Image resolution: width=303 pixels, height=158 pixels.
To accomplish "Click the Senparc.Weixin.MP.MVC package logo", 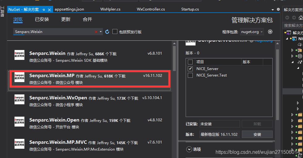I will point(19,144).
